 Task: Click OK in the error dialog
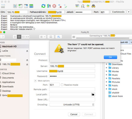pos(110,57)
